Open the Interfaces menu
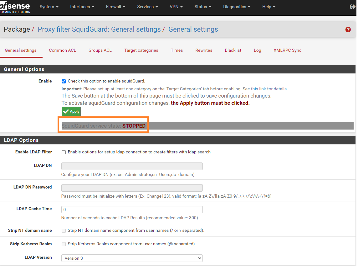The image size is (358, 266). point(82,7)
